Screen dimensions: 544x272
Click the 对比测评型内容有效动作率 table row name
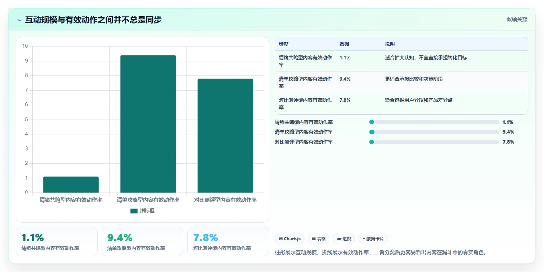pos(305,104)
